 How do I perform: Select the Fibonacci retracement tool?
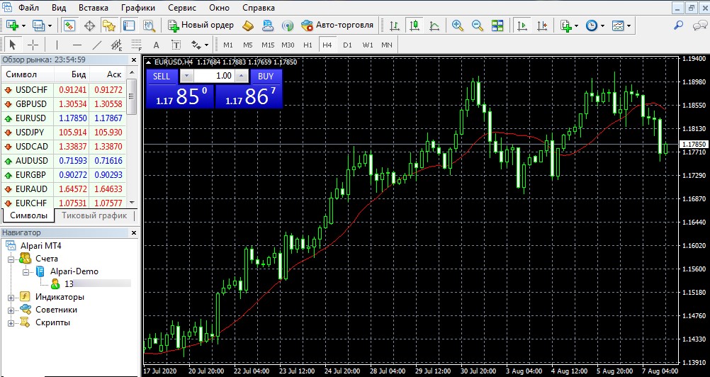pyautogui.click(x=136, y=45)
